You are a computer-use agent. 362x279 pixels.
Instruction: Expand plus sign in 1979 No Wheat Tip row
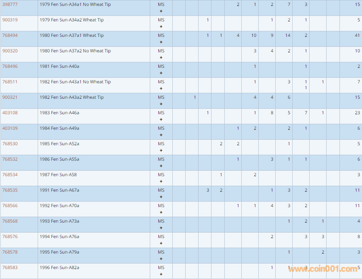click(x=161, y=11)
